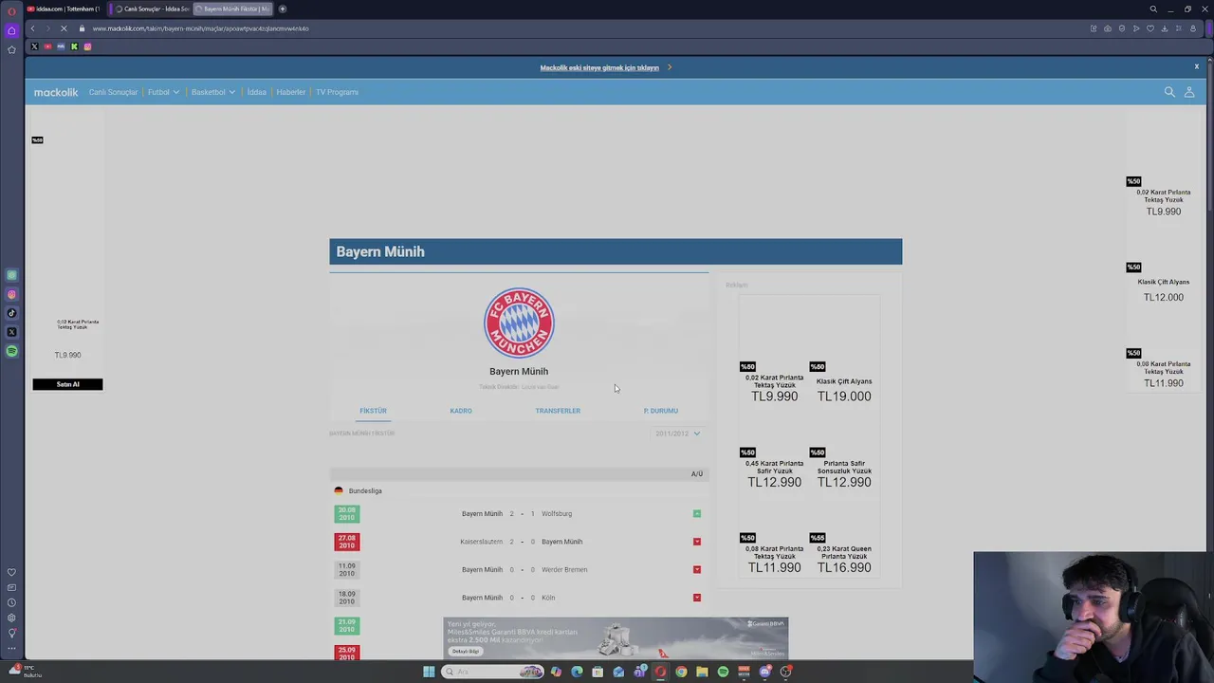Viewport: 1214px width, 683px height.
Task: Open Kaiserslautern 2-0 Bayern Münih match
Action: [519, 542]
